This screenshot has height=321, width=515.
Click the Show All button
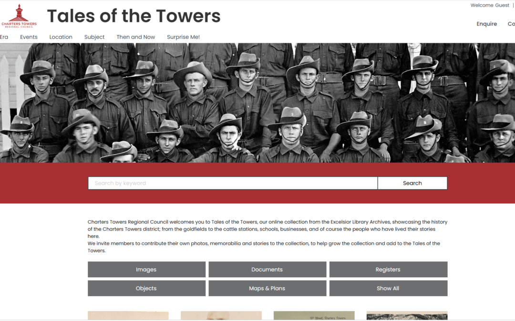388,288
